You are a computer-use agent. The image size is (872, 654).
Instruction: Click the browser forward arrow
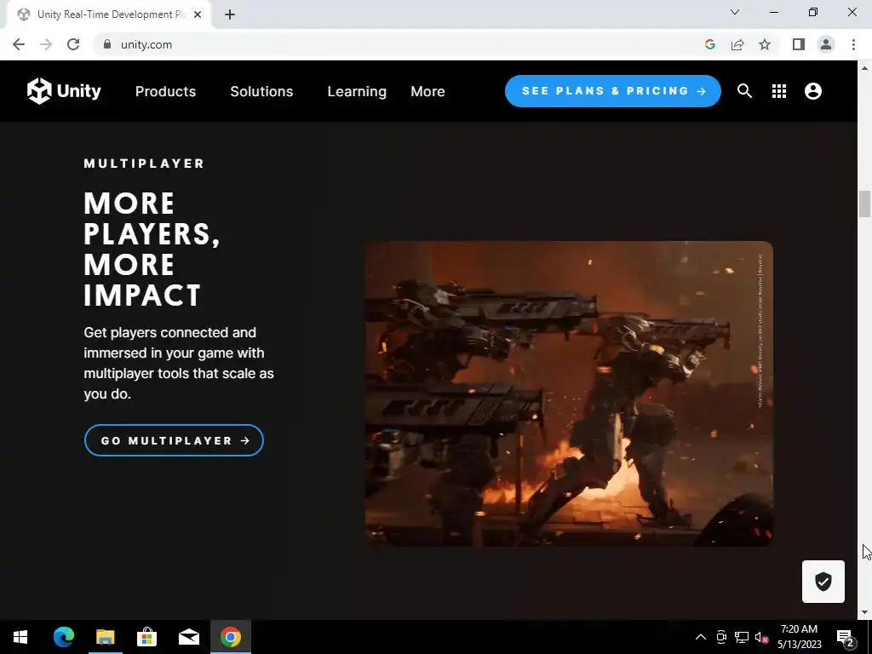(x=46, y=44)
